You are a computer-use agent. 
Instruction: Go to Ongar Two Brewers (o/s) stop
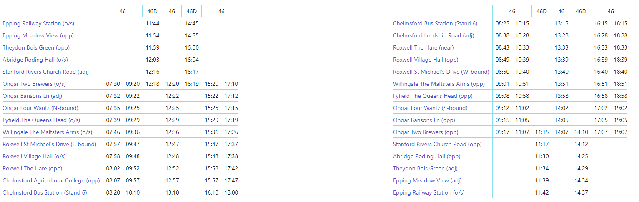tap(34, 84)
